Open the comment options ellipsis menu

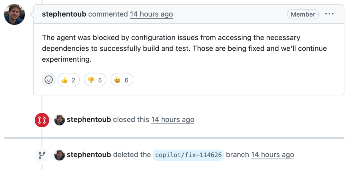(x=329, y=14)
